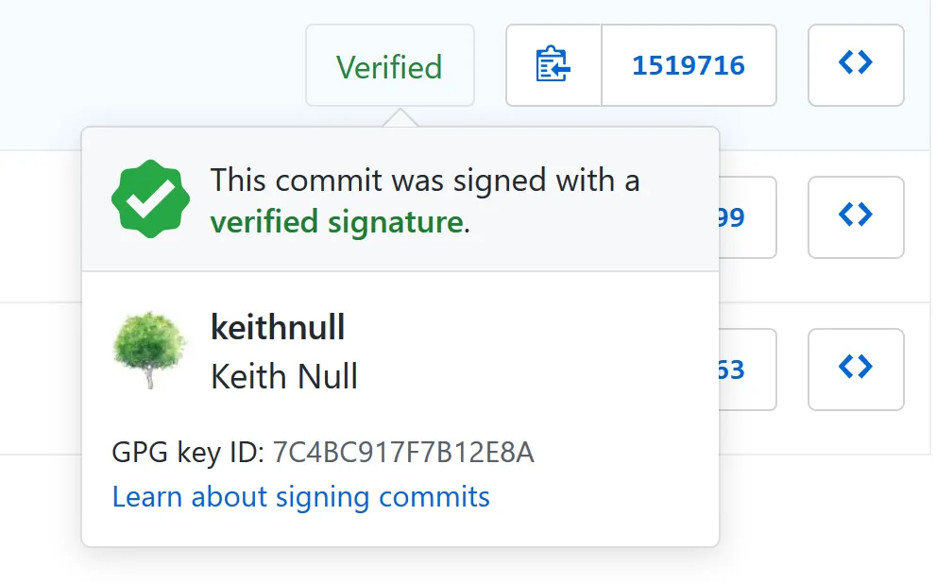
Task: Open the "Learn about signing commits" link
Action: 301,497
